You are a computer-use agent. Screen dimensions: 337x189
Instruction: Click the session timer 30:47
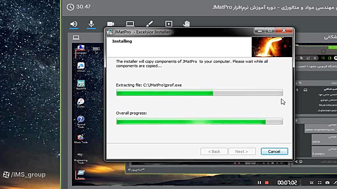83,7
